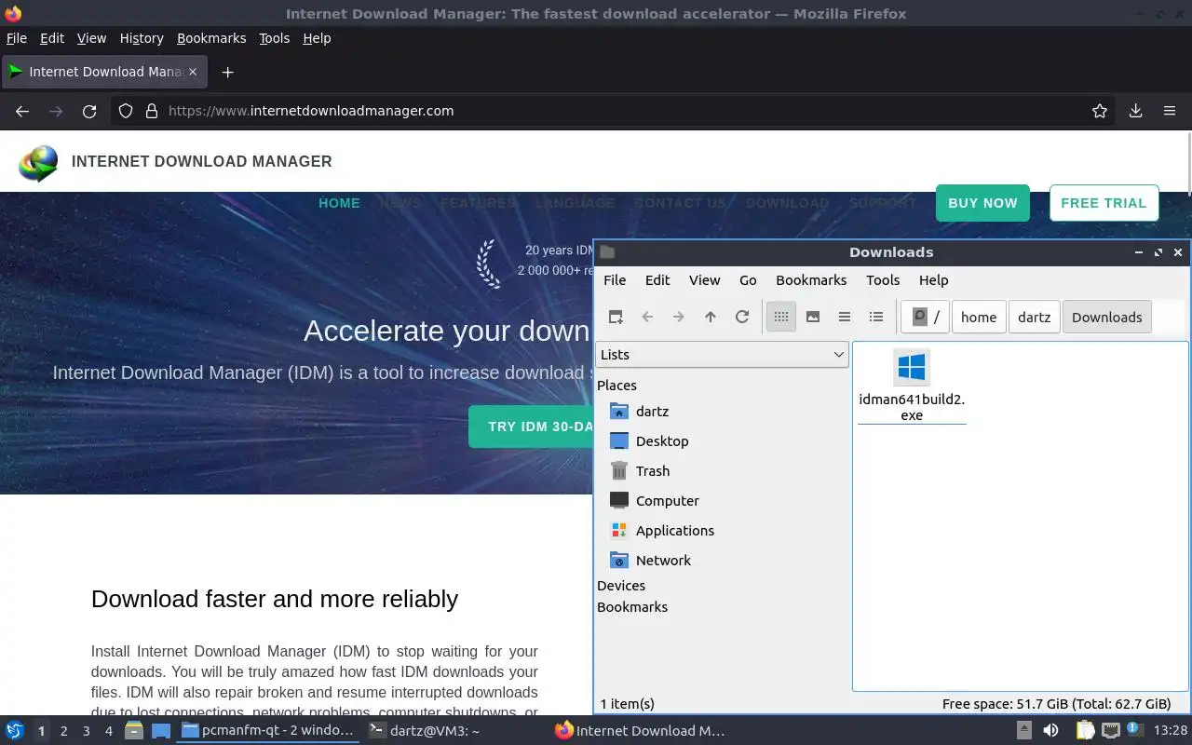This screenshot has width=1192, height=745.
Task: Switch file manager to detailed list view
Action: (x=876, y=317)
